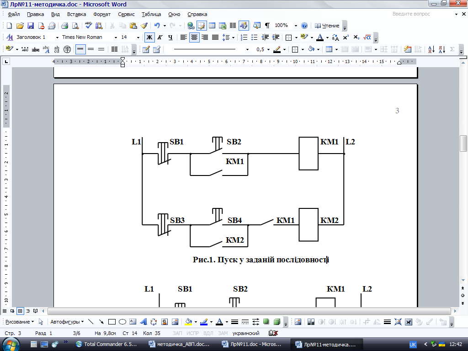Click the Windows Start orb
The image size is (468, 351).
coord(11,344)
